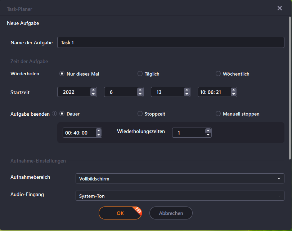Confirm the task with the OK button

click(120, 213)
